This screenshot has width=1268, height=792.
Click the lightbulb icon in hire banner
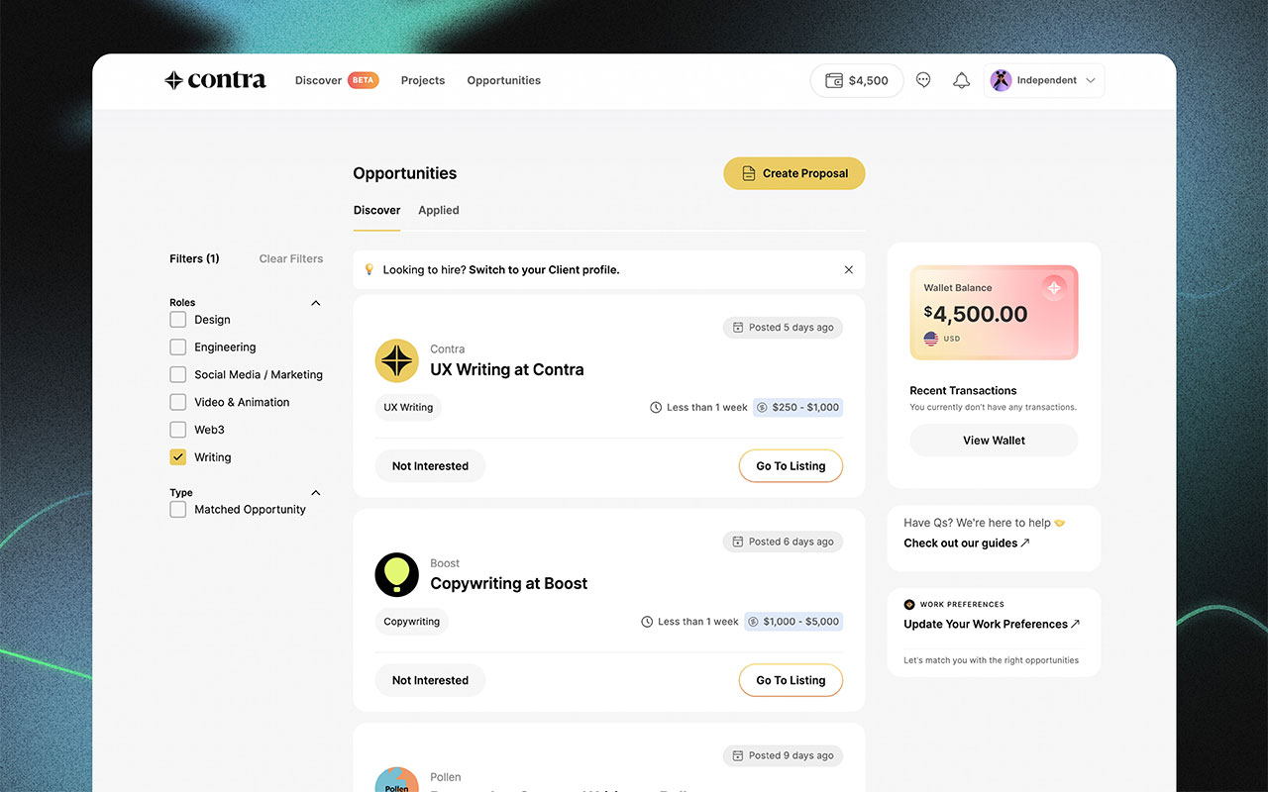click(x=370, y=269)
